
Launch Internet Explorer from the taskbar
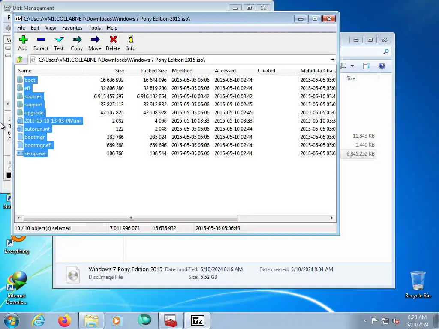coord(38,320)
